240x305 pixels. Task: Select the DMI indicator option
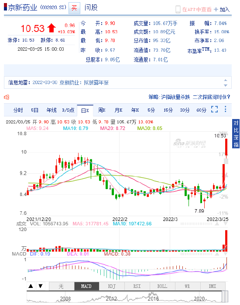point(213,286)
